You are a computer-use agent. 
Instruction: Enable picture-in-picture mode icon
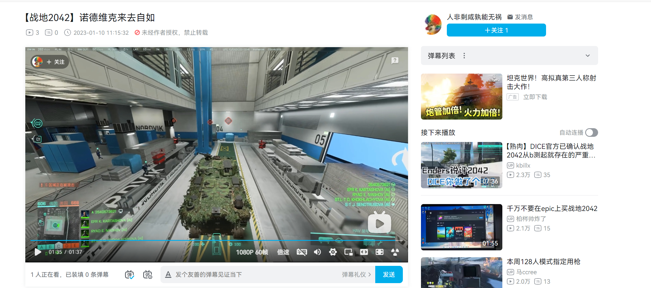349,252
